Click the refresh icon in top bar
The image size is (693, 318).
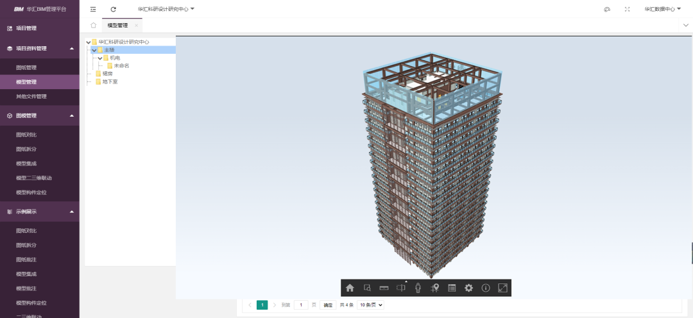(114, 10)
